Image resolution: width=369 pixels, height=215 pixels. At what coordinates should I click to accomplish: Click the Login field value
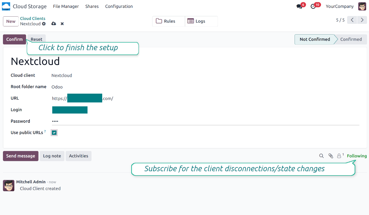70,110
